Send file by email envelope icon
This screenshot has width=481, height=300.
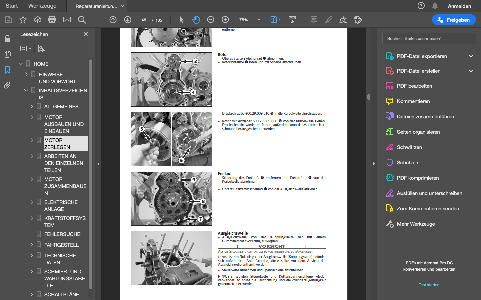pos(67,20)
